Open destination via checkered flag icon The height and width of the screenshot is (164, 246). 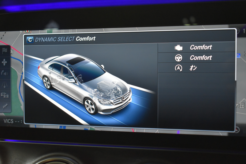pos(5,51)
